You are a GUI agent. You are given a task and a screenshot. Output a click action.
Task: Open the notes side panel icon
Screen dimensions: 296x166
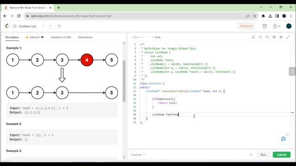point(292,71)
